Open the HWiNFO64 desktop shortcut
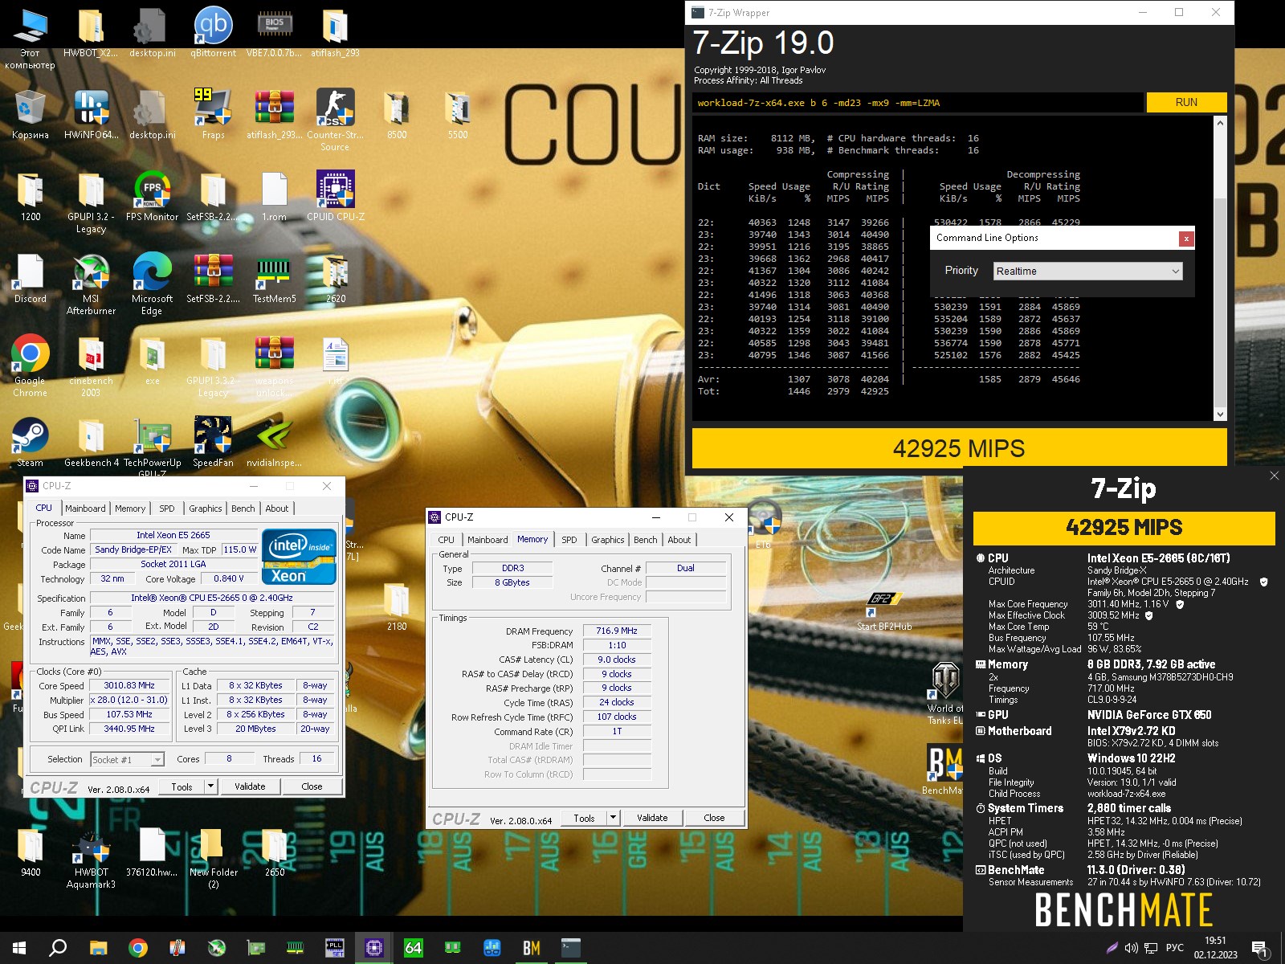 pyautogui.click(x=91, y=114)
